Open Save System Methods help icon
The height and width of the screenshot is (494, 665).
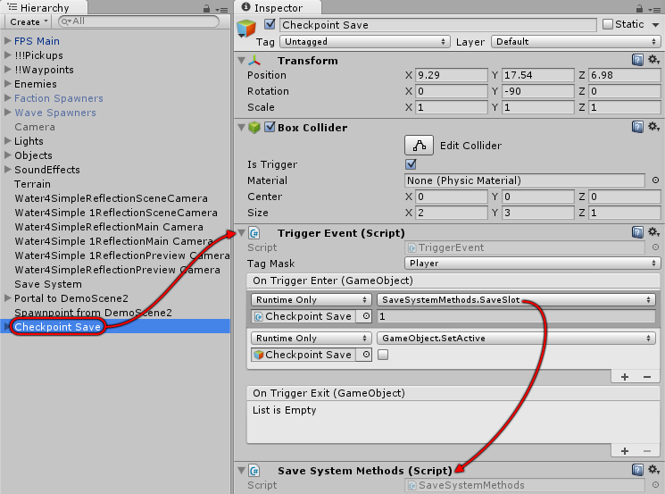click(637, 470)
